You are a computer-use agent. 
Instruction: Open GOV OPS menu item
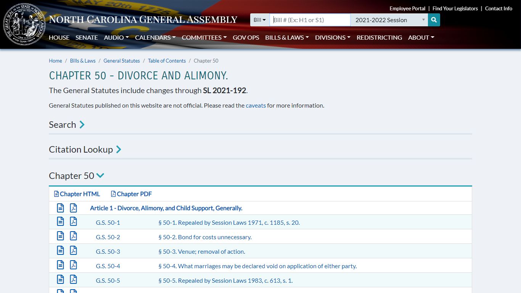coord(246,37)
